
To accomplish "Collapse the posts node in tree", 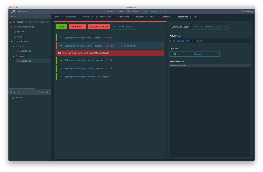I will click(14, 46).
